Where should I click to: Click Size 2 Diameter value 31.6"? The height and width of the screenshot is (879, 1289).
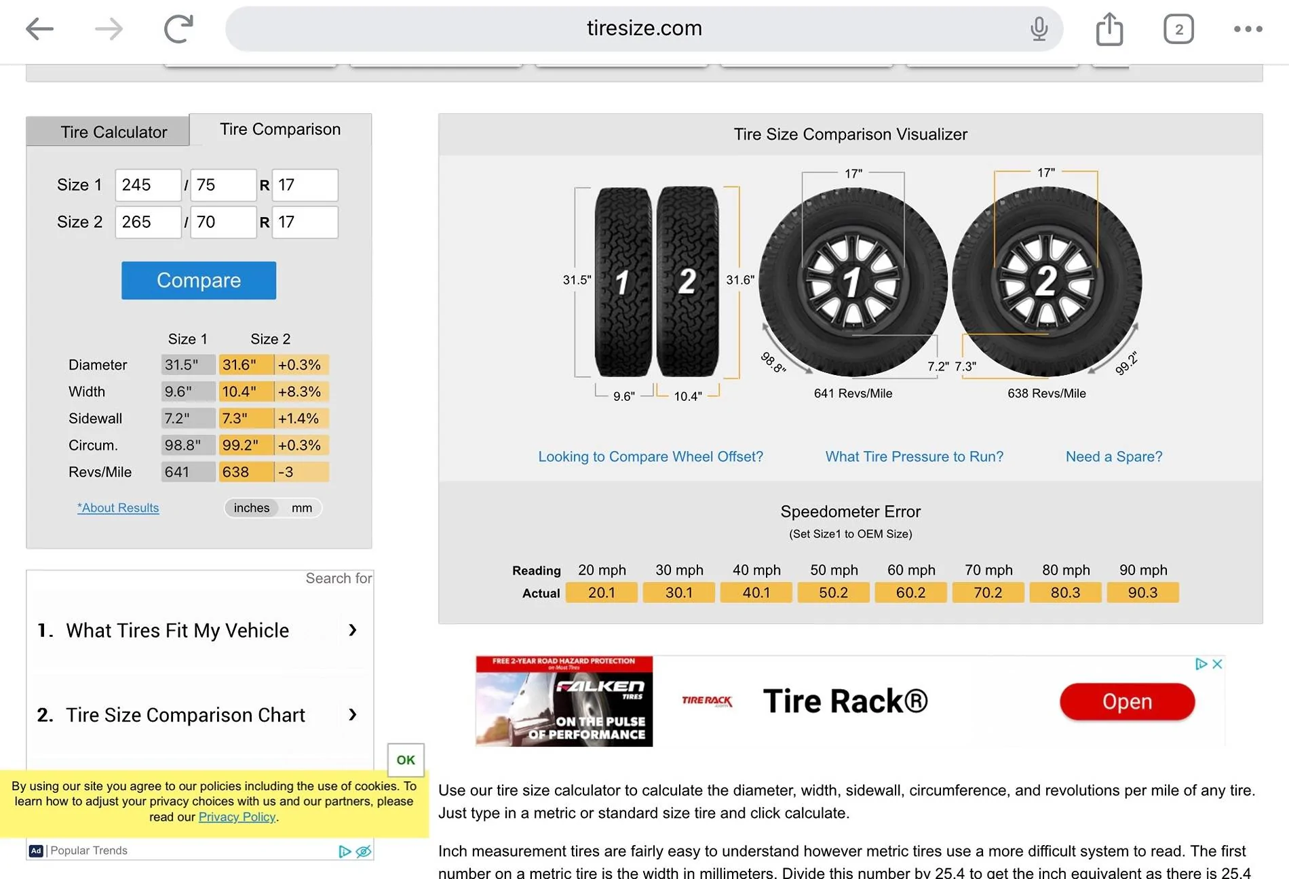click(x=246, y=365)
